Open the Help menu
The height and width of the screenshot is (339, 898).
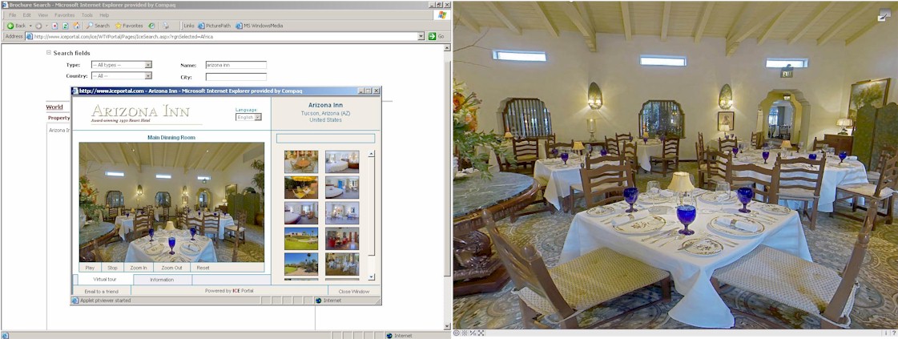pyautogui.click(x=104, y=15)
